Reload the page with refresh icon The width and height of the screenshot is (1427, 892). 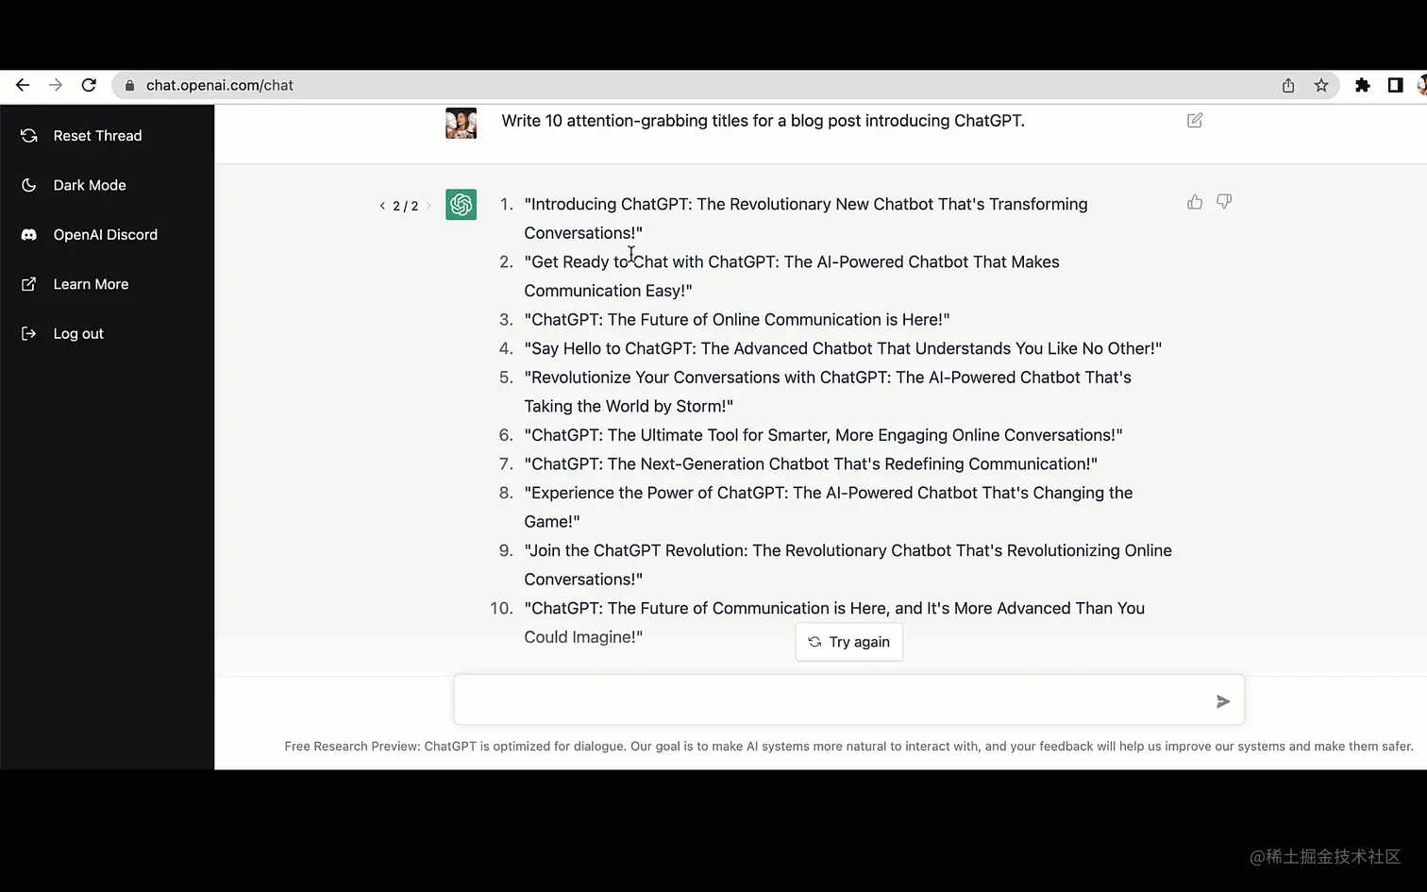89,85
